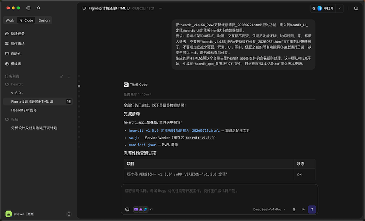Send the message with arrow button

312,209
